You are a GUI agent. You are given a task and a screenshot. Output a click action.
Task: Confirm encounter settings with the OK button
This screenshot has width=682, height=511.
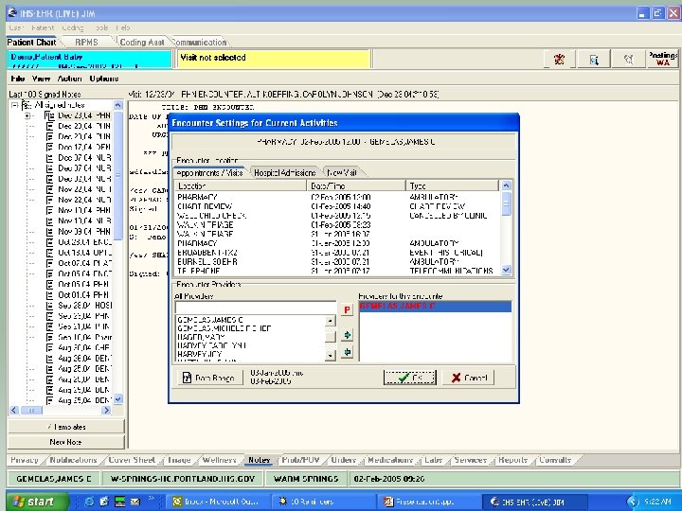click(410, 378)
